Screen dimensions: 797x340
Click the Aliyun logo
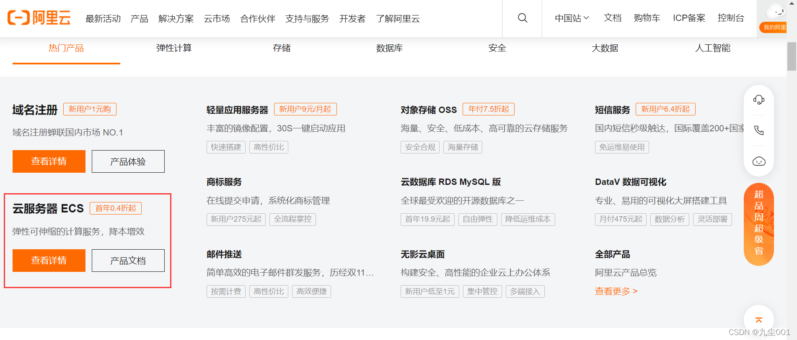[x=39, y=18]
